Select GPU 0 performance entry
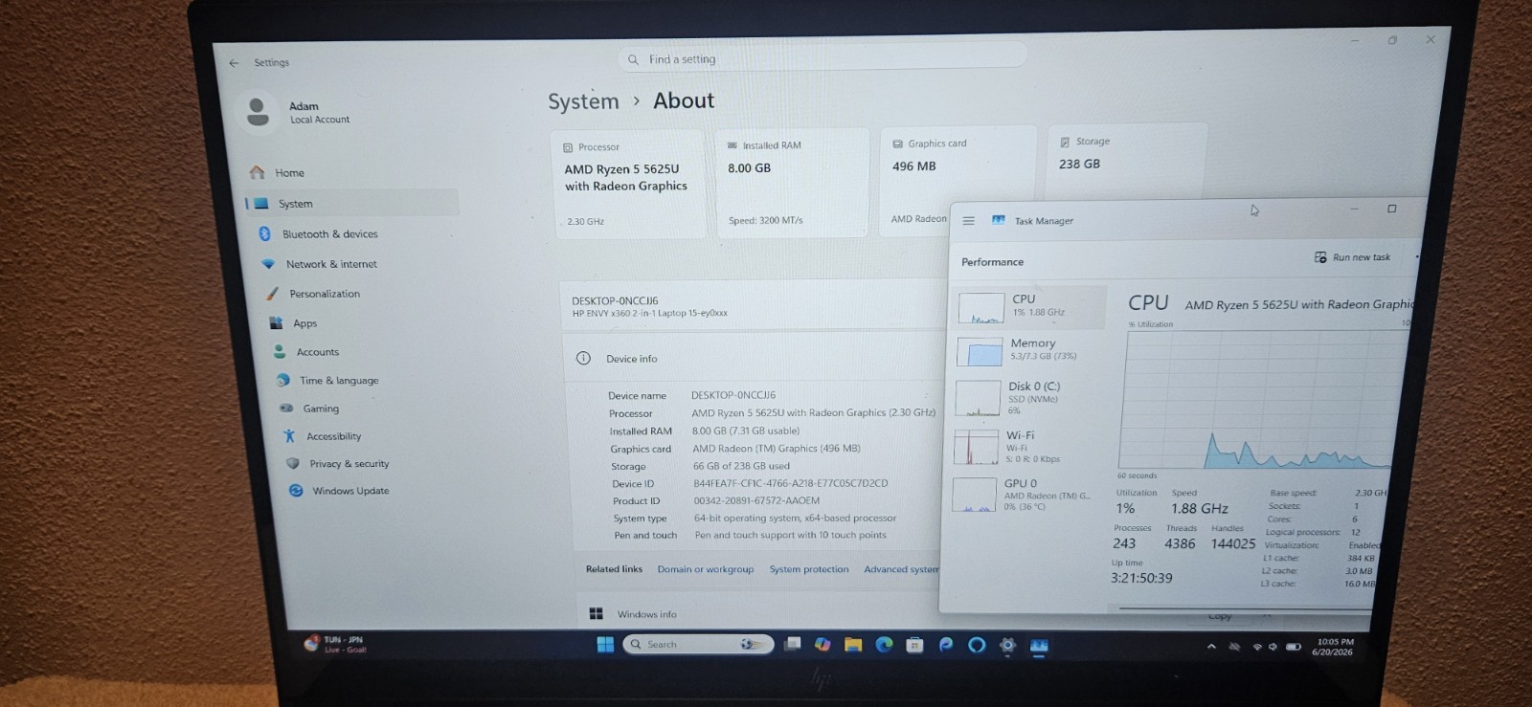The image size is (1532, 707). [1023, 495]
